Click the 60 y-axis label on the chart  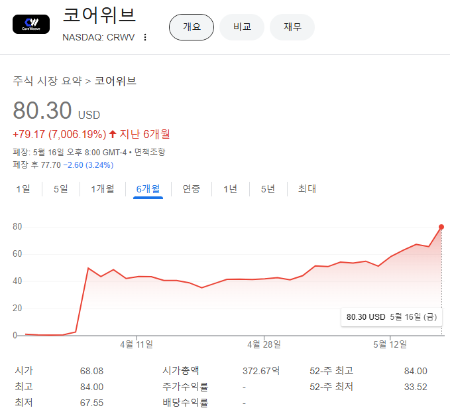(x=17, y=253)
